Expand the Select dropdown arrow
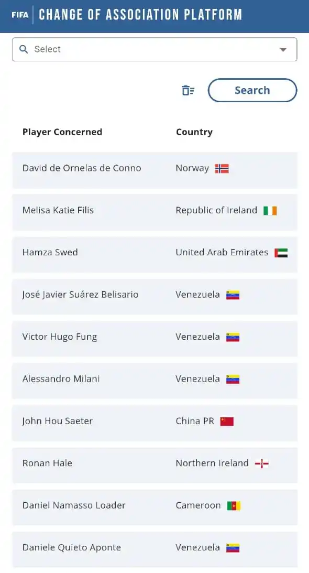This screenshot has height=573, width=309. 283,50
